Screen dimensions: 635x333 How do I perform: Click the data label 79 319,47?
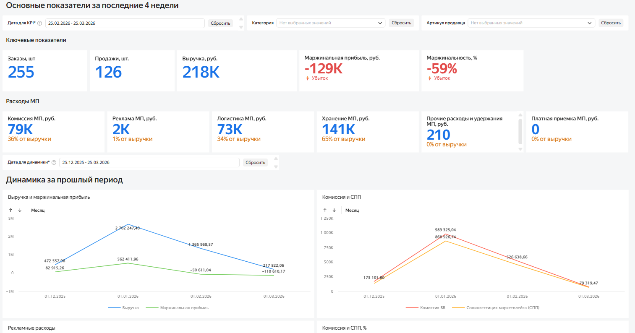(589, 283)
